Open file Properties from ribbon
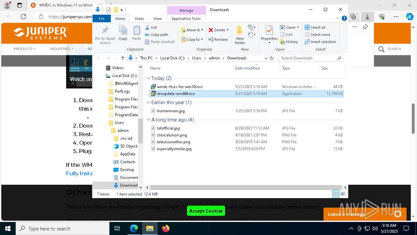Screen dimensions: 417x235 point(269,35)
